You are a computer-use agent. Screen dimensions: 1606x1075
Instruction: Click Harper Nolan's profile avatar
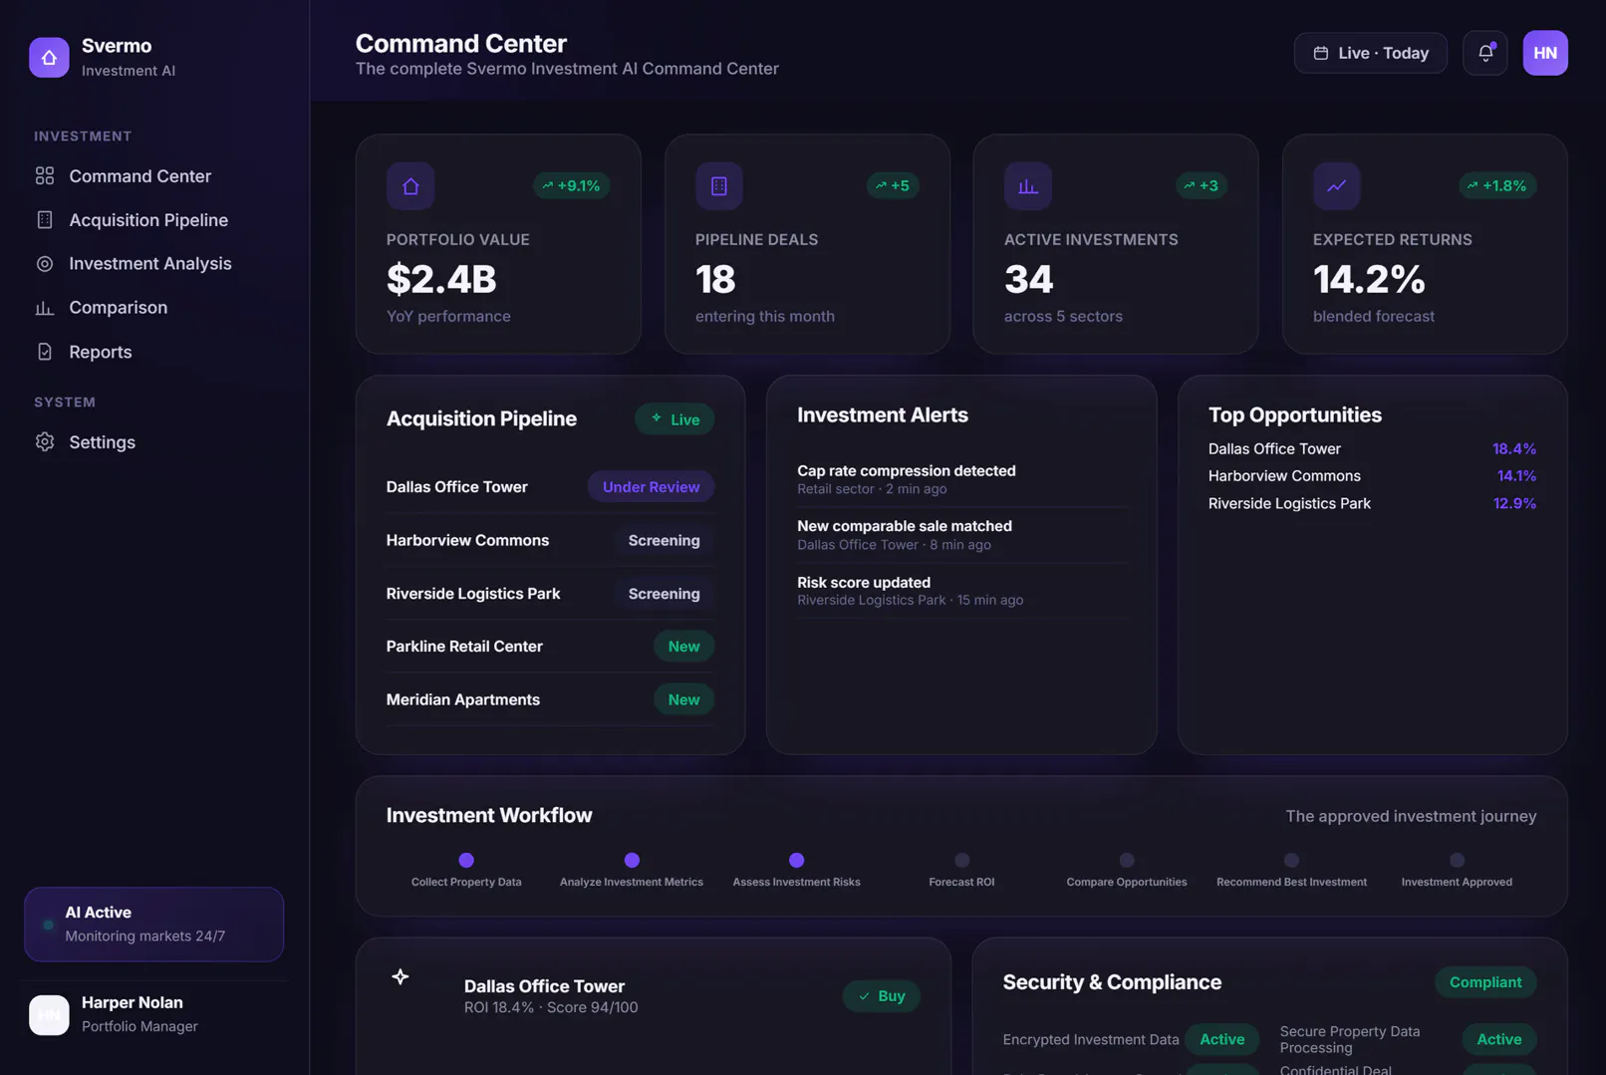click(49, 1014)
